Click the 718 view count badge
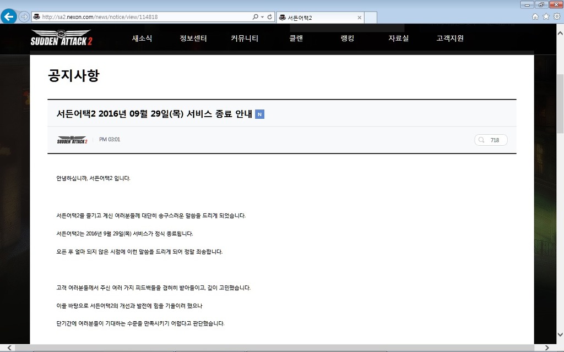 point(491,140)
